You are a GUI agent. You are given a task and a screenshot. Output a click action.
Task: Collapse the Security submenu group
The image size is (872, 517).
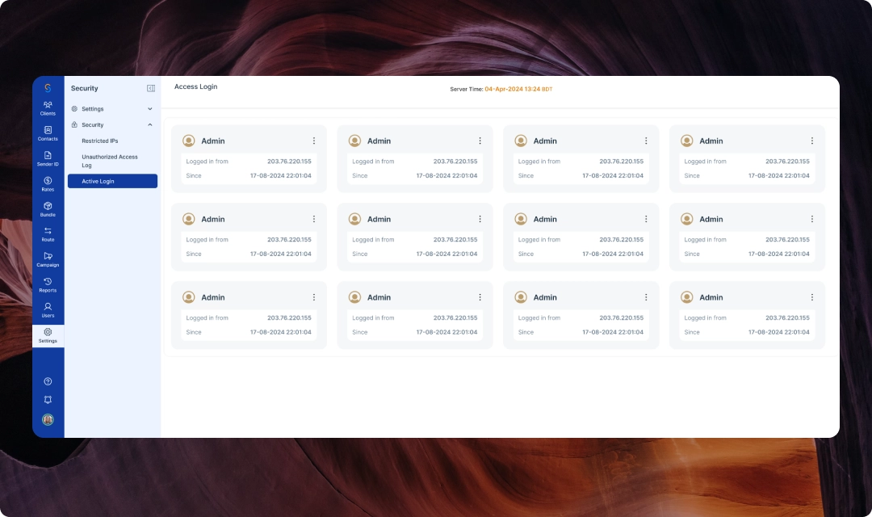(x=149, y=125)
